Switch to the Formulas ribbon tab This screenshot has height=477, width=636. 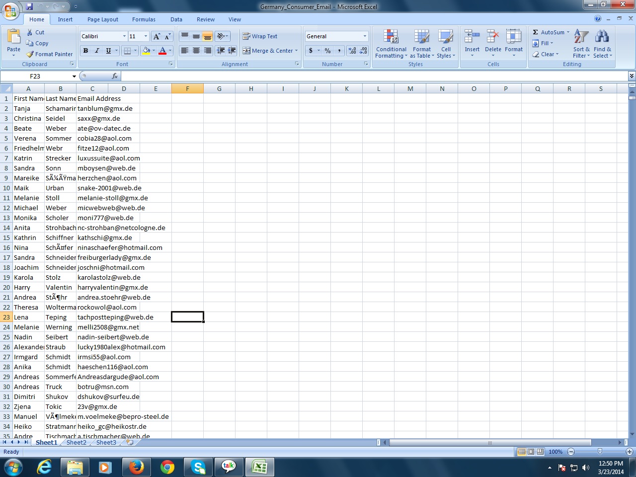[144, 19]
